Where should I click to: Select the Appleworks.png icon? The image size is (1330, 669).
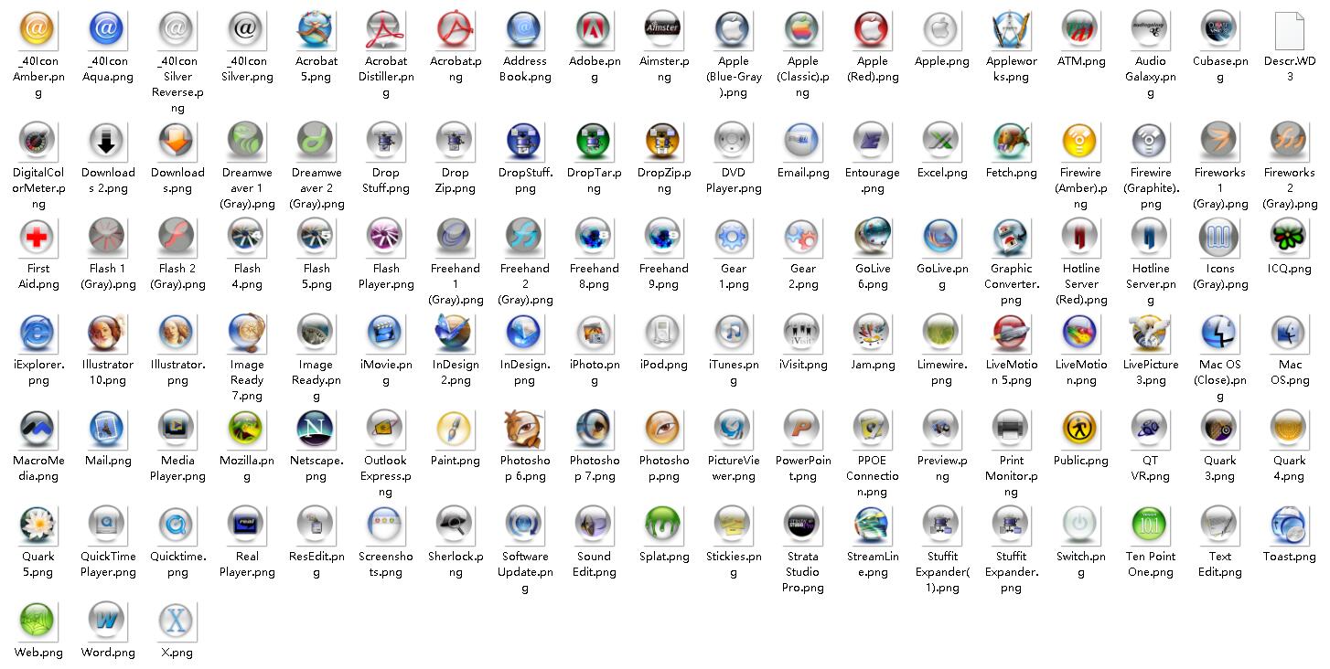1011,29
